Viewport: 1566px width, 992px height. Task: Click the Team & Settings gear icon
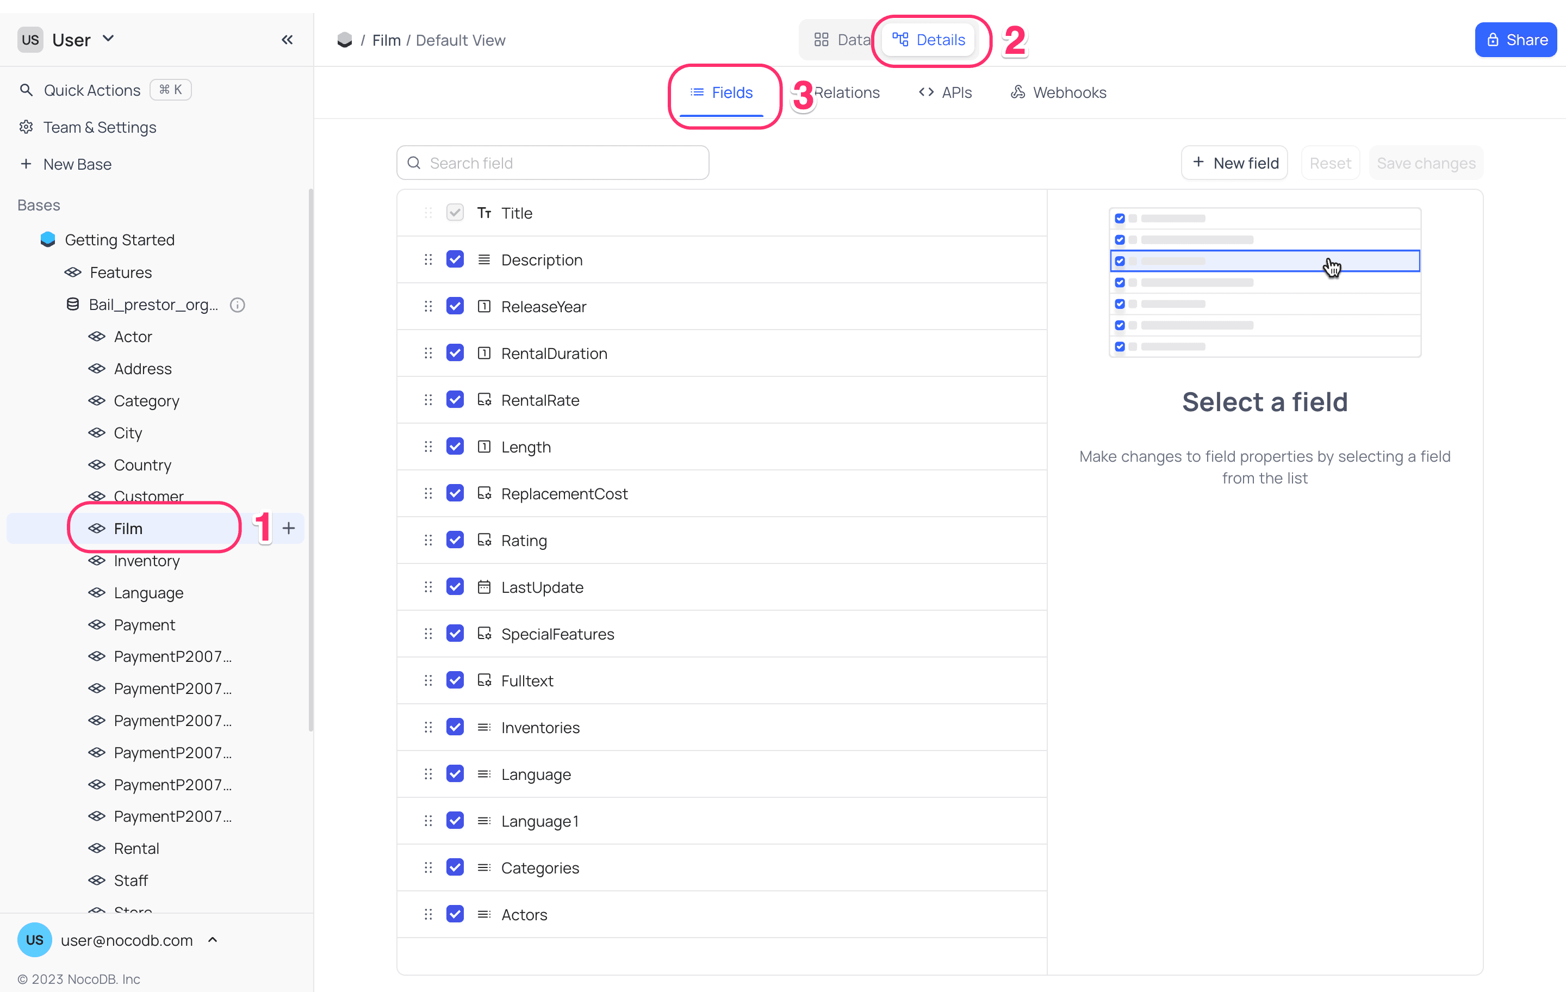coord(26,127)
